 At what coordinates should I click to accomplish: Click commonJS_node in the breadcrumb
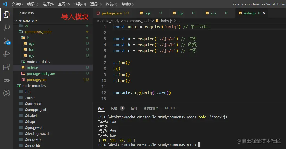click(x=137, y=21)
